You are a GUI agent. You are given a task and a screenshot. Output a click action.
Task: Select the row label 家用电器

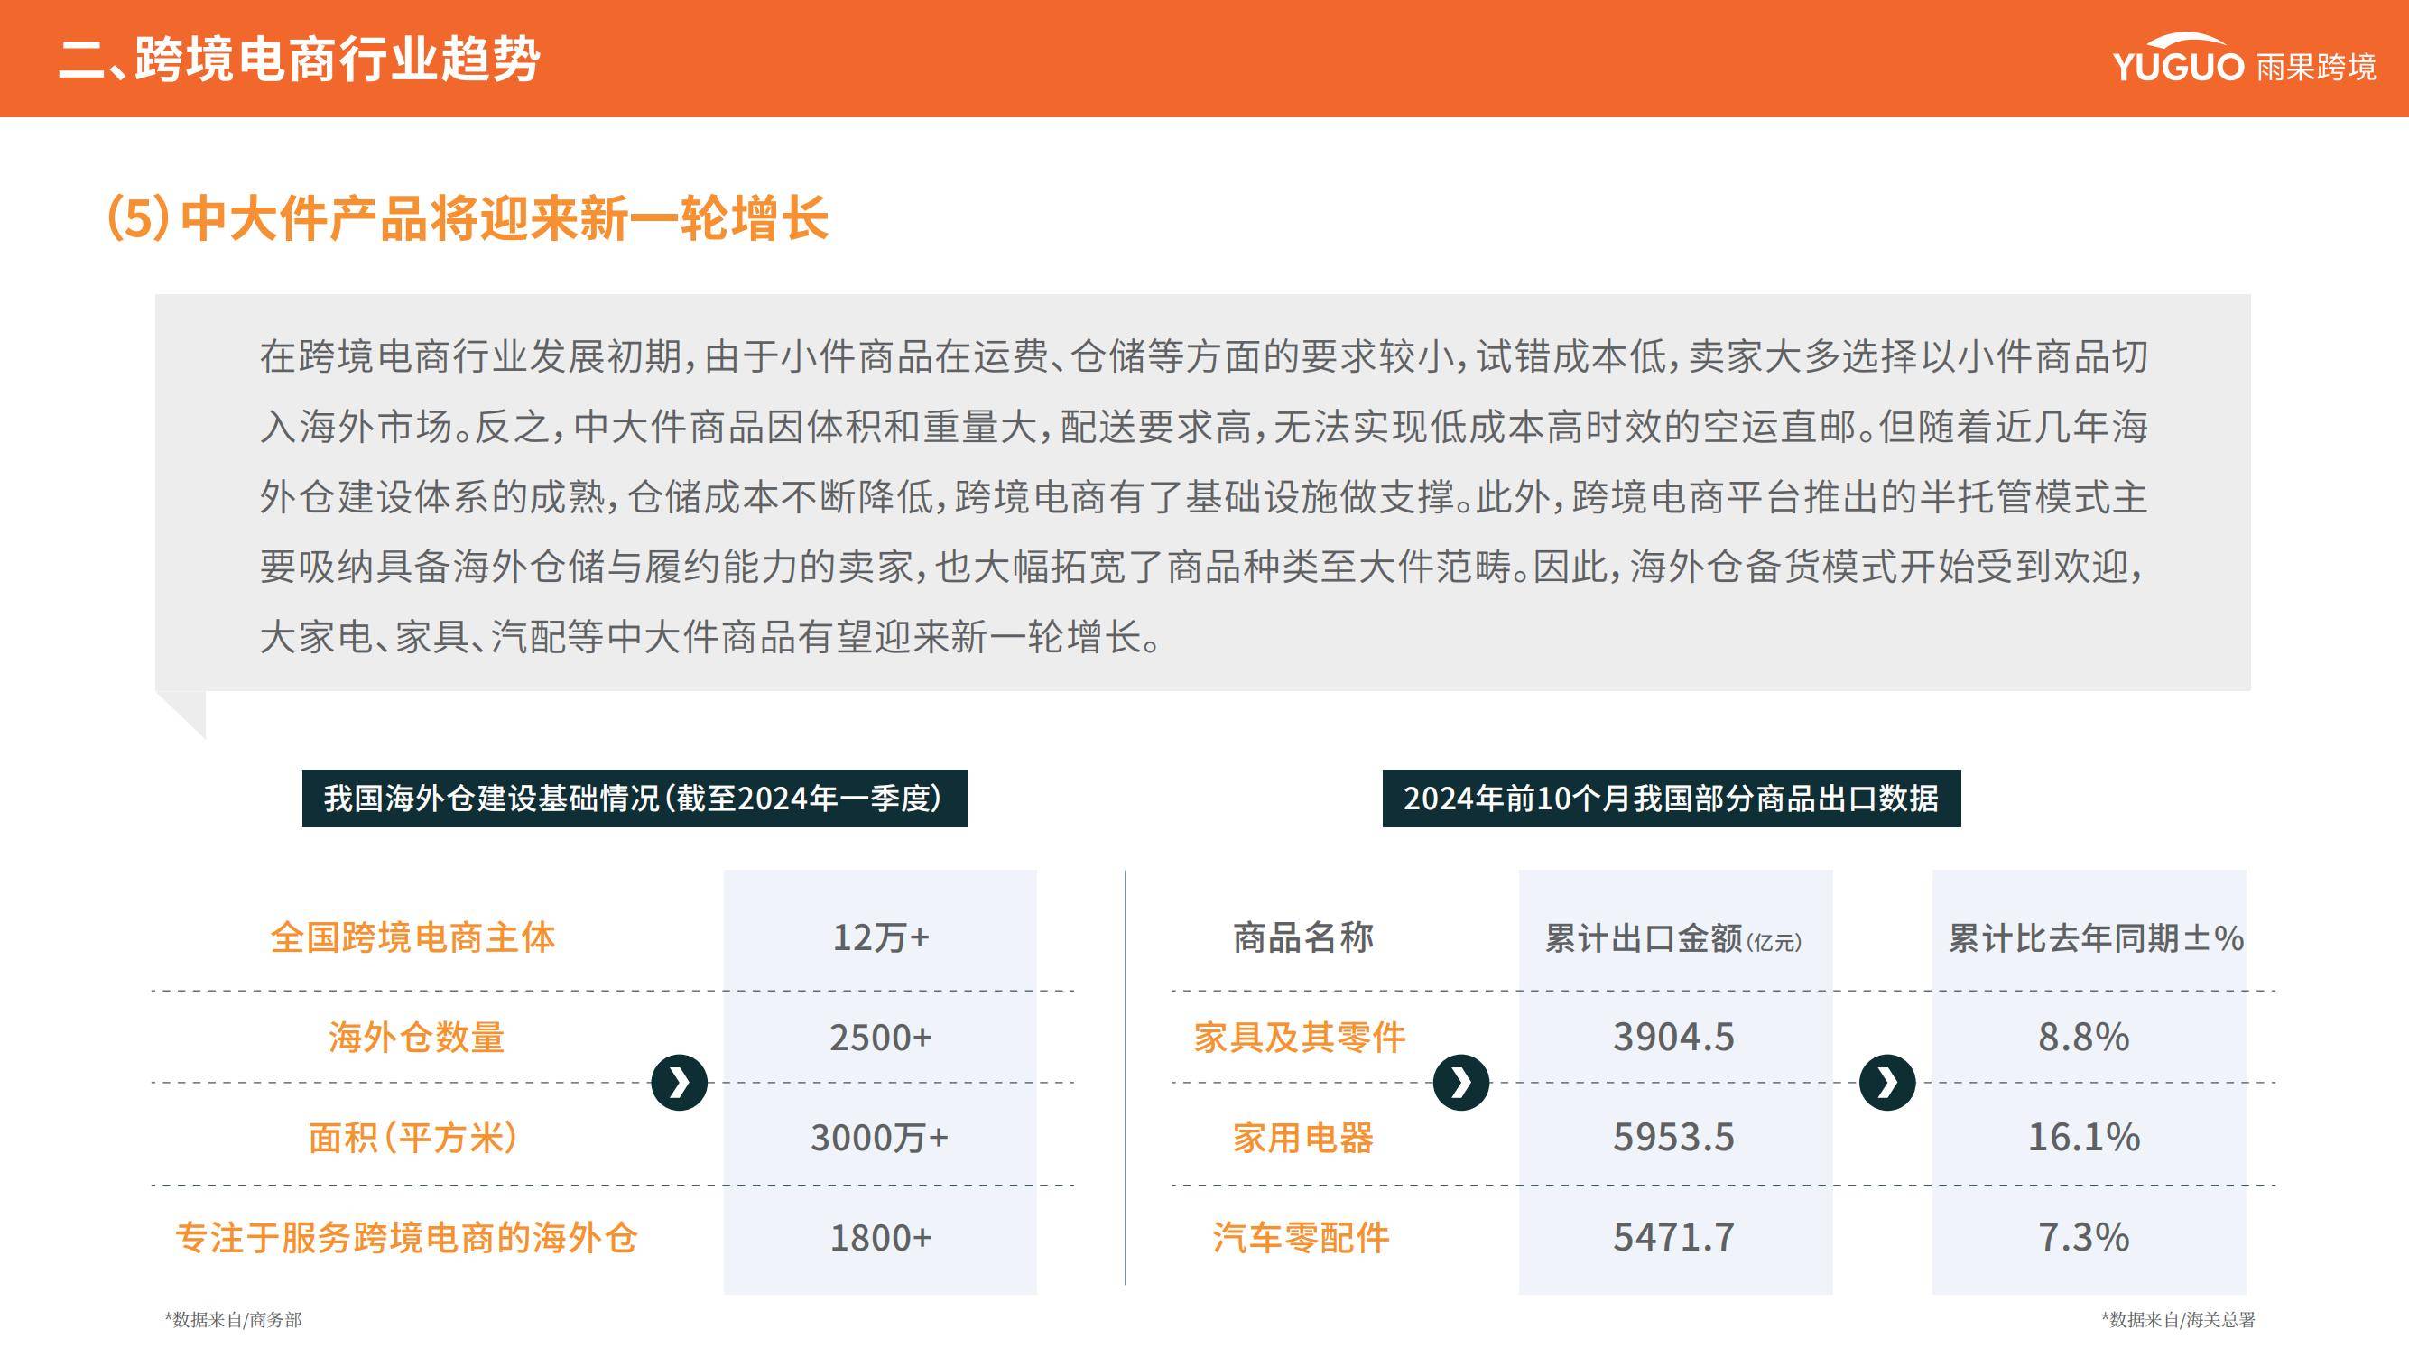[1302, 1138]
